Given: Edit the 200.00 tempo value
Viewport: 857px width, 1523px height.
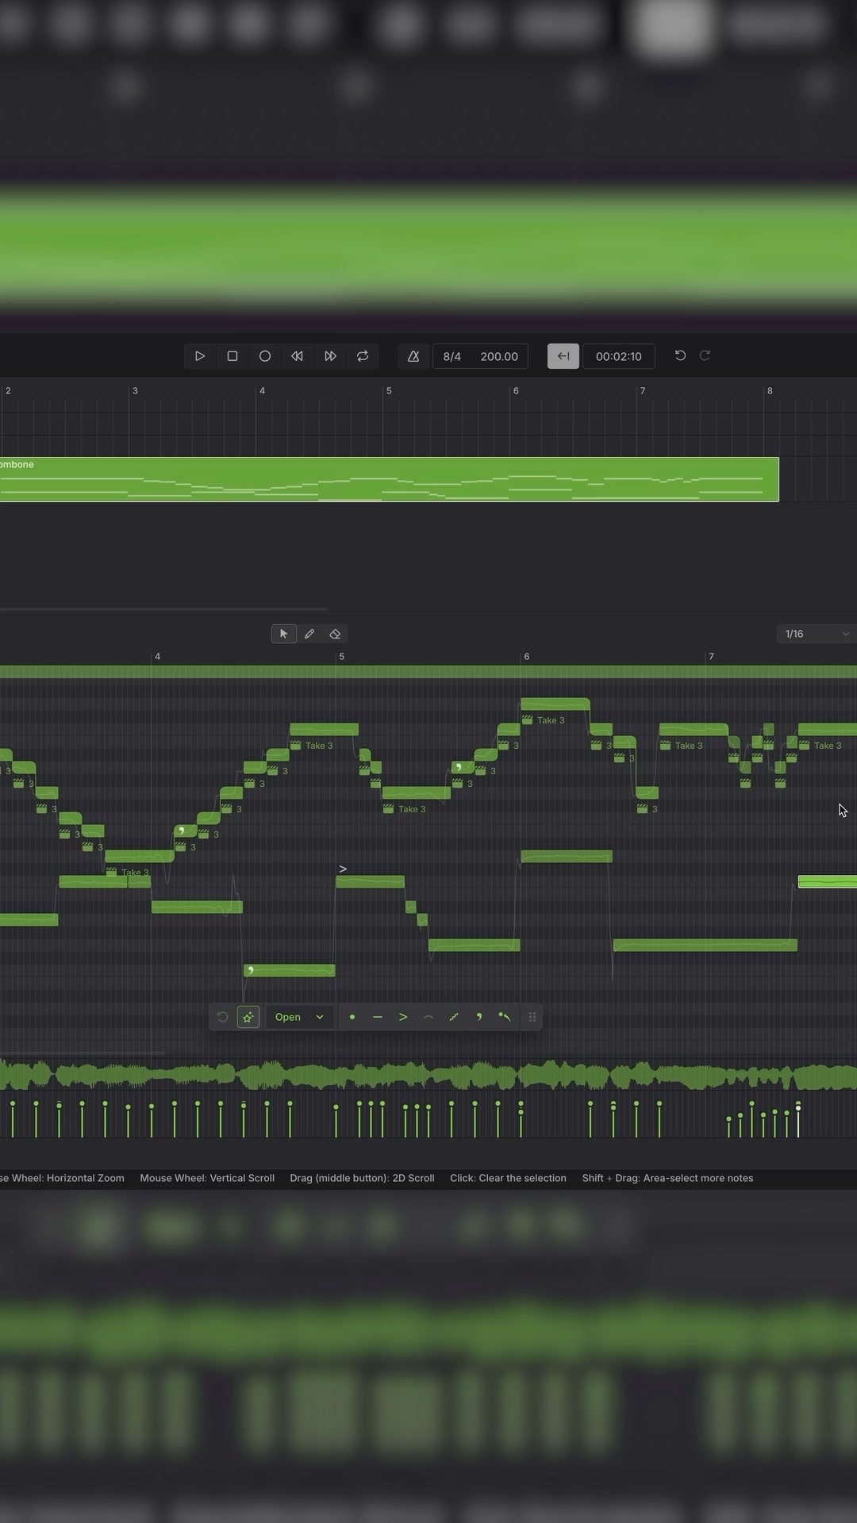Looking at the screenshot, I should click(x=499, y=356).
